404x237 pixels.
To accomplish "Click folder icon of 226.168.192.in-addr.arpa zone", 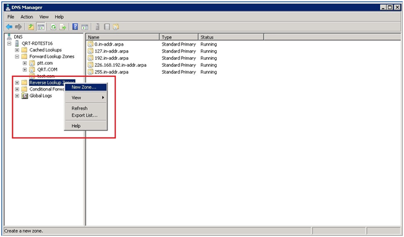I will pyautogui.click(x=91, y=65).
